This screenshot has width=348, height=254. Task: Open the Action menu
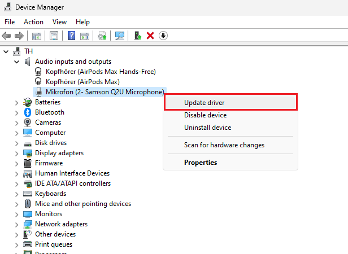(x=33, y=22)
